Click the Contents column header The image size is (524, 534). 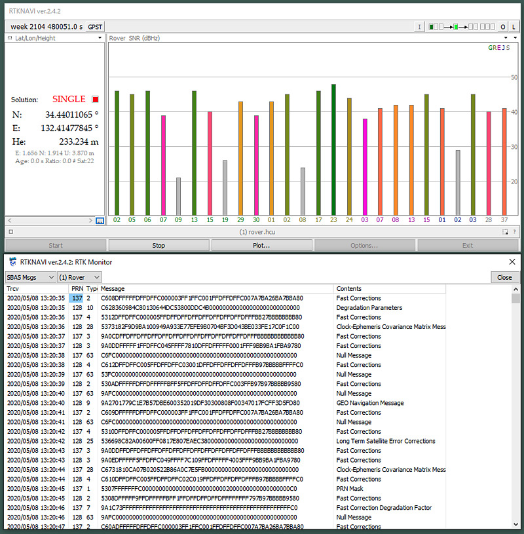click(x=390, y=289)
